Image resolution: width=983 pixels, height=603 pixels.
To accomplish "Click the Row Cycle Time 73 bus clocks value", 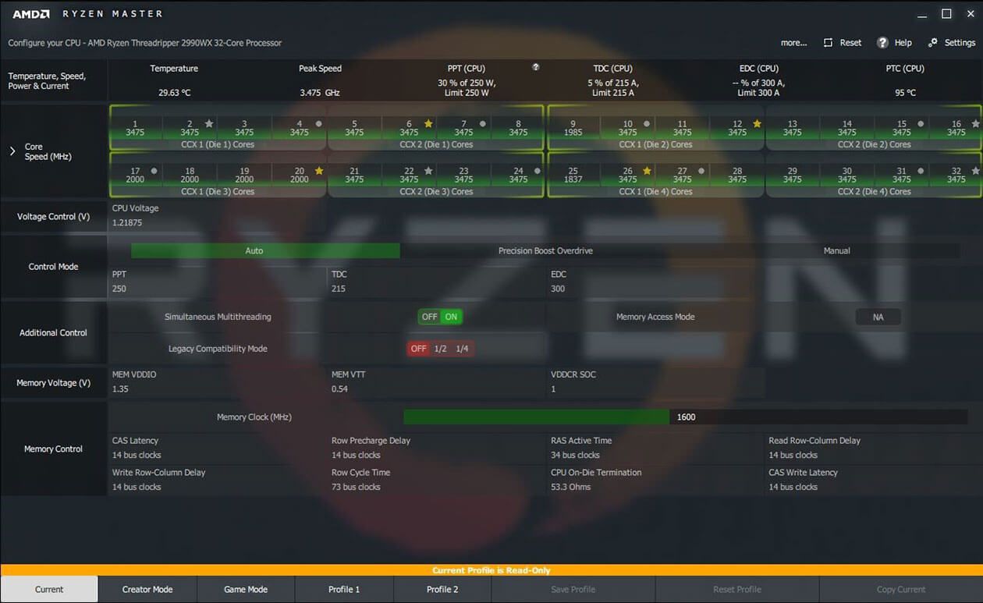I will [x=356, y=487].
